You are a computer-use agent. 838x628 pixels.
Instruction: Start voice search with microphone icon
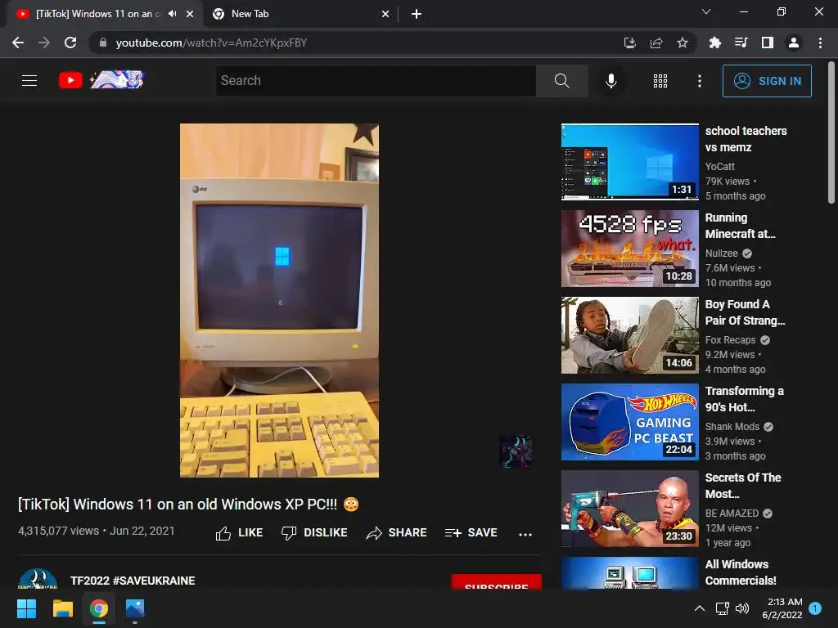click(610, 81)
